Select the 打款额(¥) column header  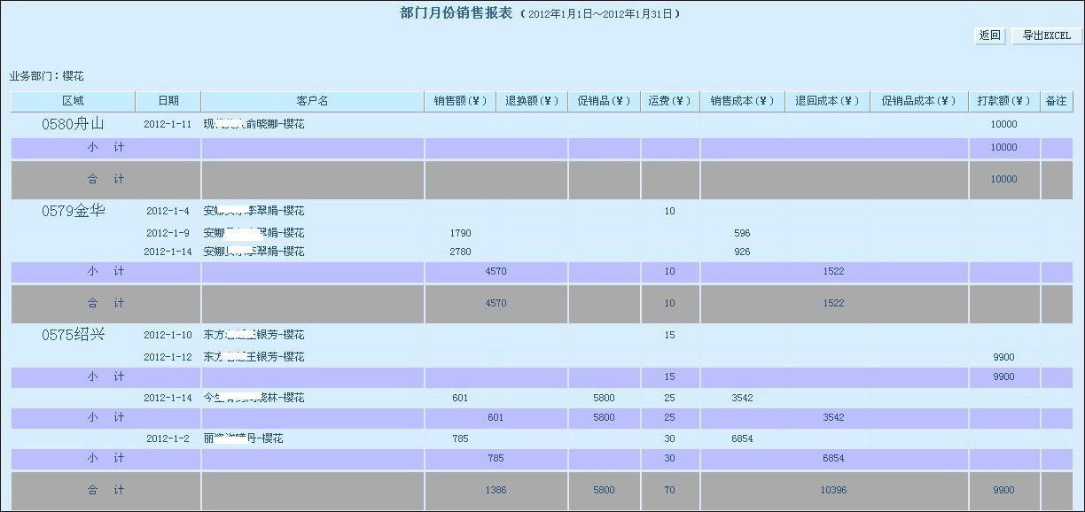[x=1003, y=101]
